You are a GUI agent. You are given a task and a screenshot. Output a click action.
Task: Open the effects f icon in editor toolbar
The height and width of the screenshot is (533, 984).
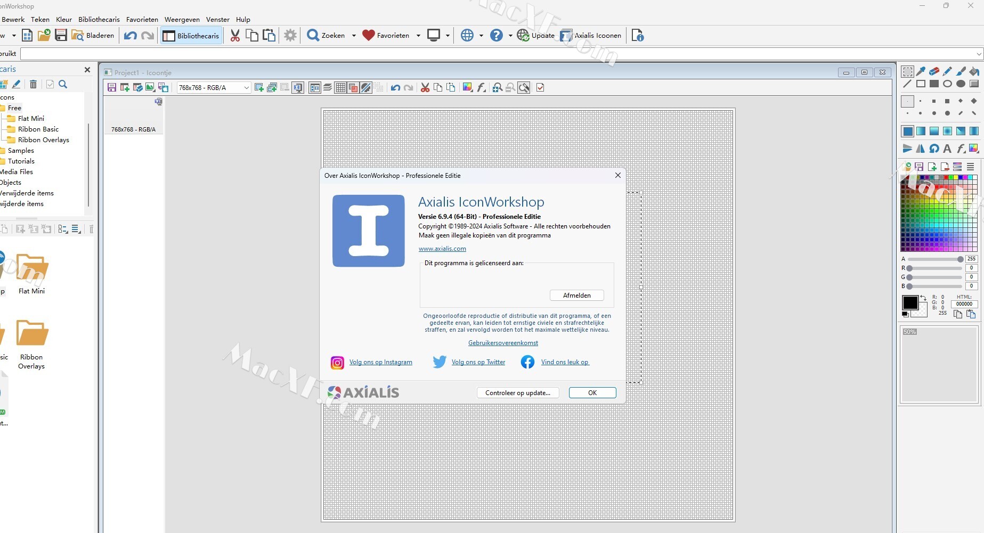[x=482, y=88]
